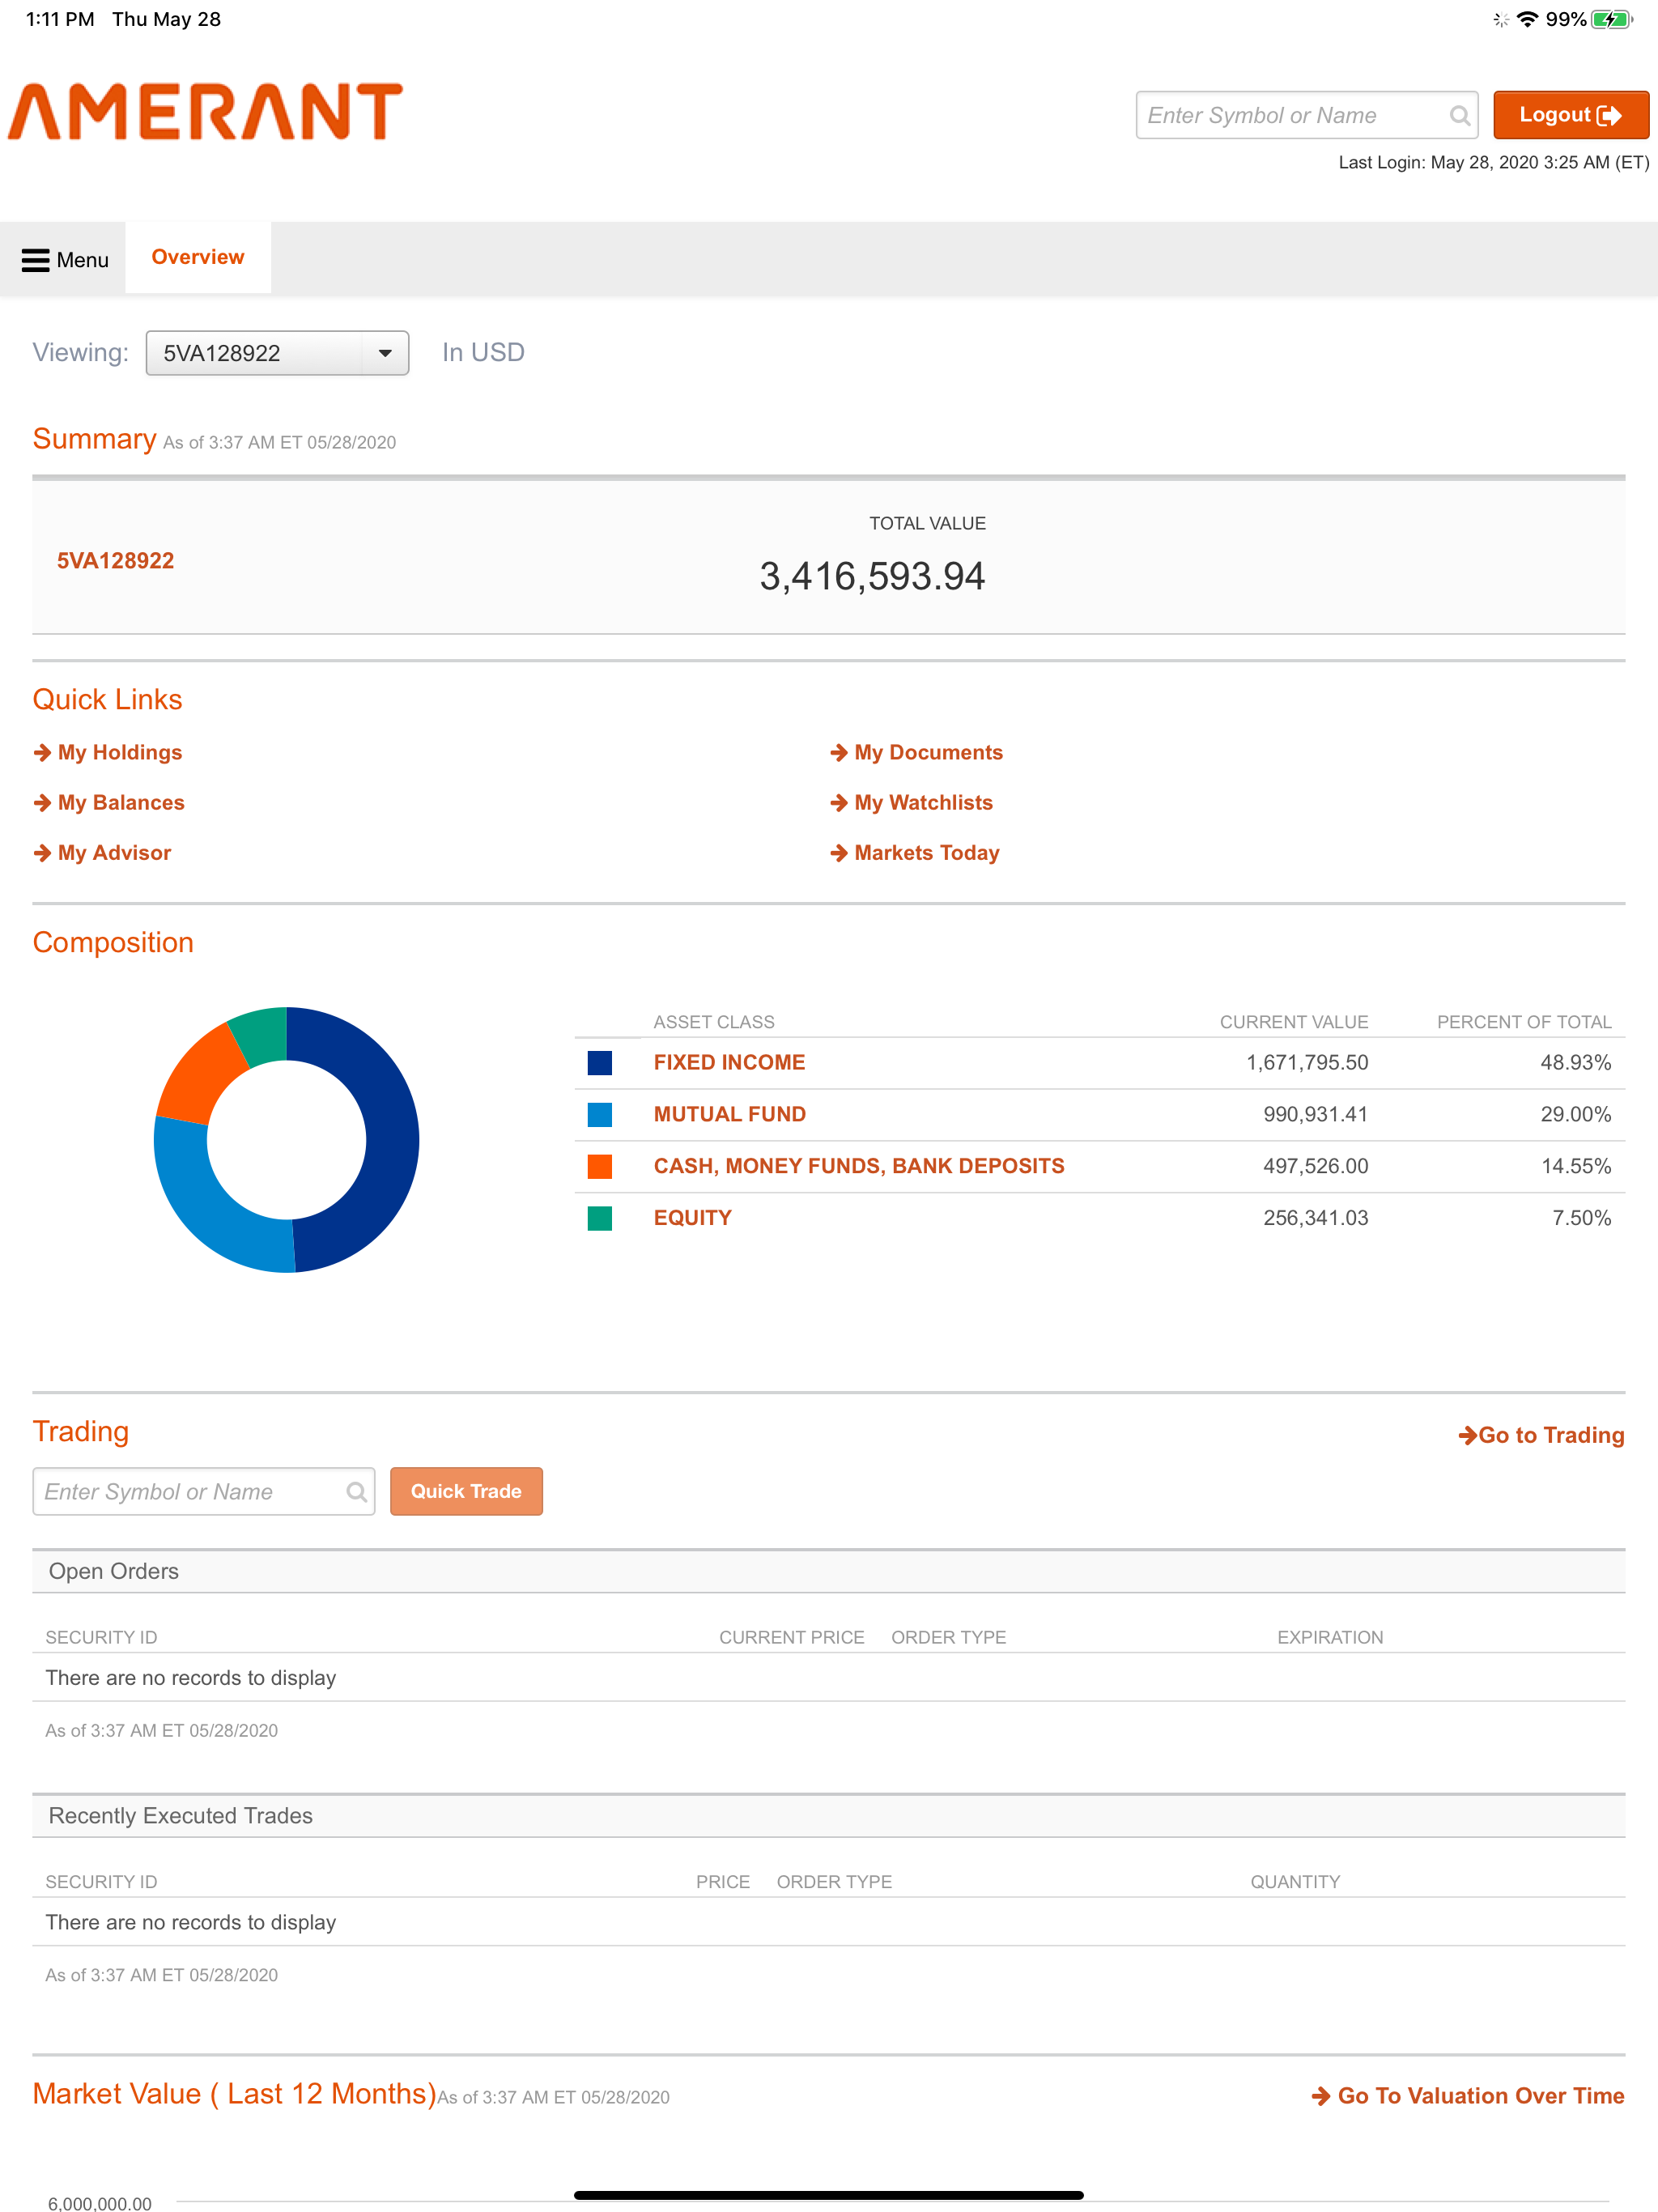Open the My Holdings link
Screen dimensions: 1658x2212
pos(120,753)
